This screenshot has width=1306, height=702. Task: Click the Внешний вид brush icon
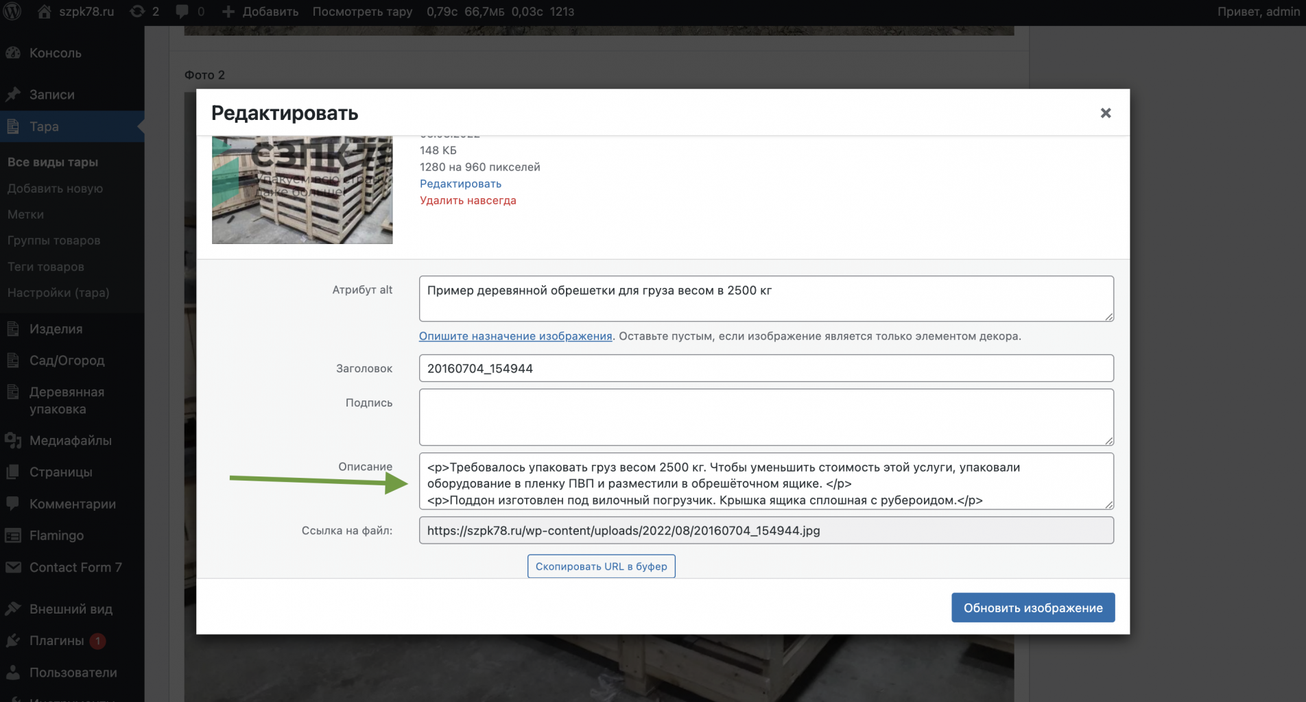12,609
